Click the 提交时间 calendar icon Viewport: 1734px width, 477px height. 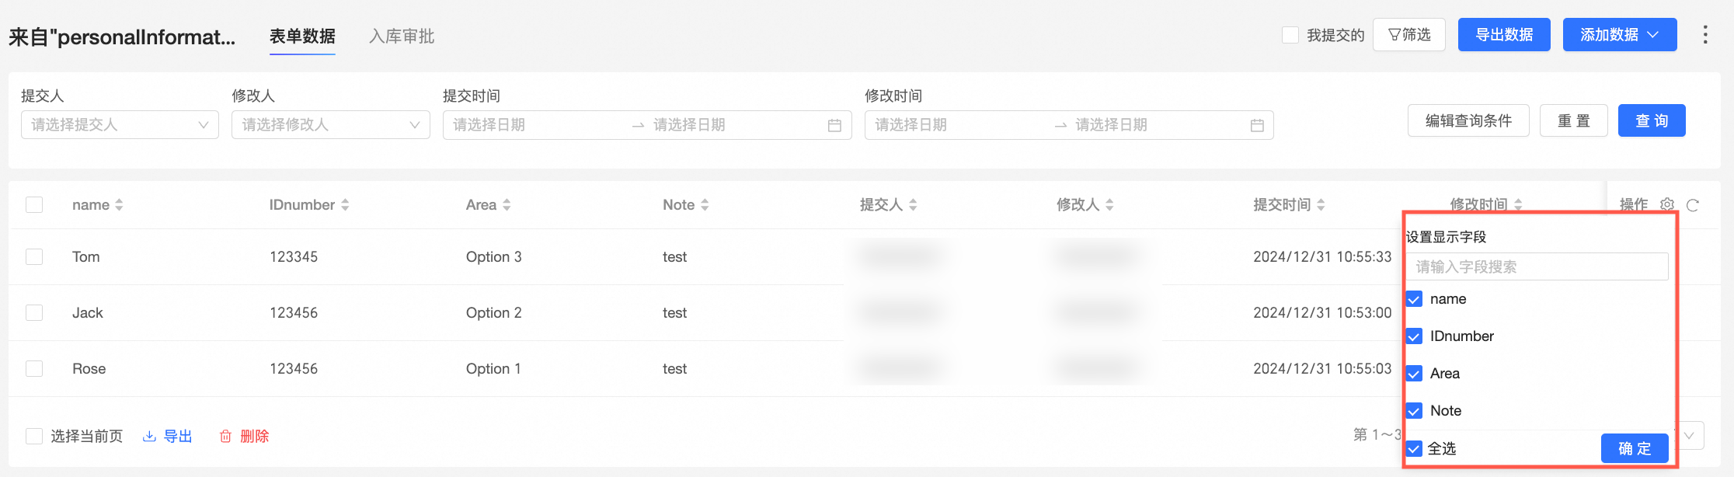tap(834, 125)
